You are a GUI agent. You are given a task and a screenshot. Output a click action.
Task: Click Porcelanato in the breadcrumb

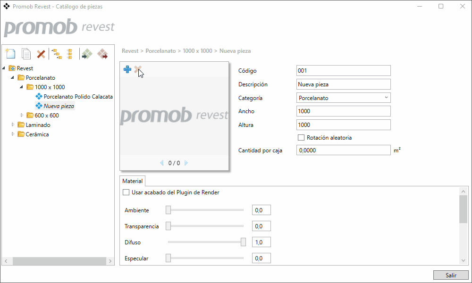(x=160, y=51)
